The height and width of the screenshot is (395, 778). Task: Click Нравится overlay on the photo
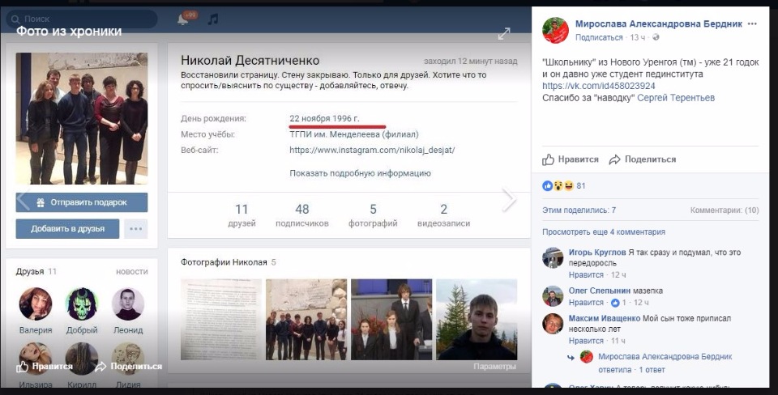coord(44,366)
